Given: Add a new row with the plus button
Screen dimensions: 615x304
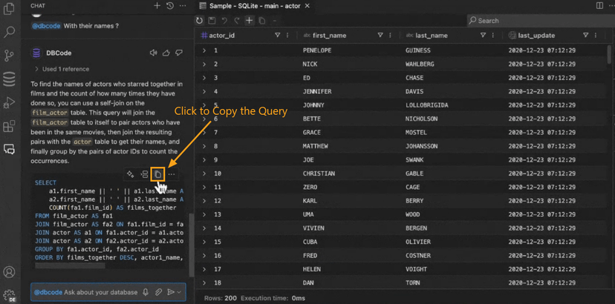Looking at the screenshot, I should coord(249,20).
